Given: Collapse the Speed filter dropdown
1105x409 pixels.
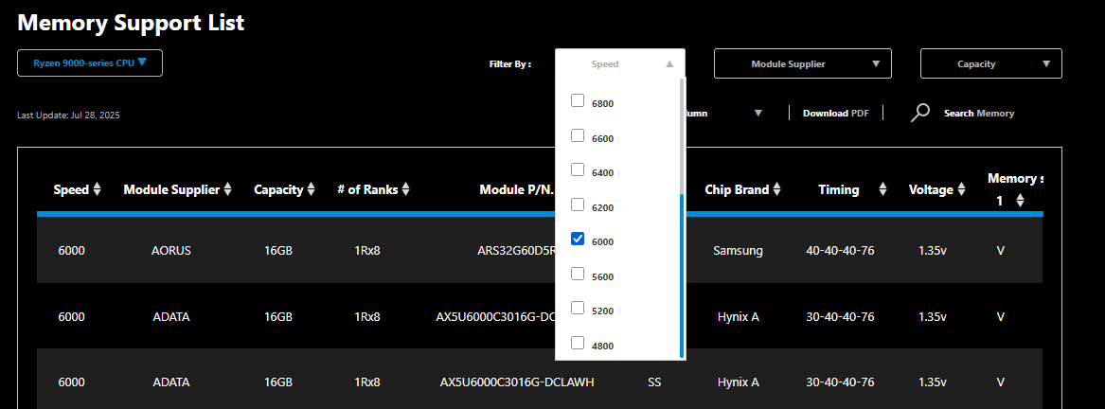Looking at the screenshot, I should pos(620,63).
